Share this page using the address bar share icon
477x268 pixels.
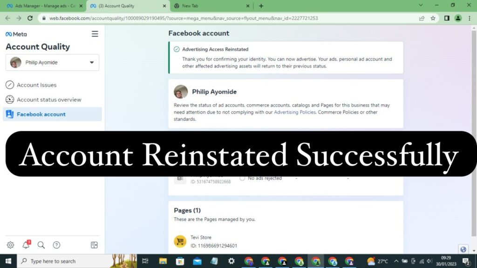[422, 18]
